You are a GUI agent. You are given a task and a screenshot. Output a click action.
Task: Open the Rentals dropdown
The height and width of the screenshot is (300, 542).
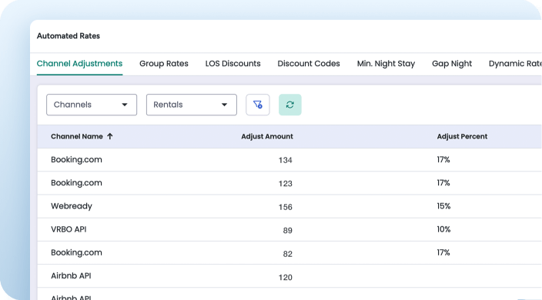(x=192, y=105)
